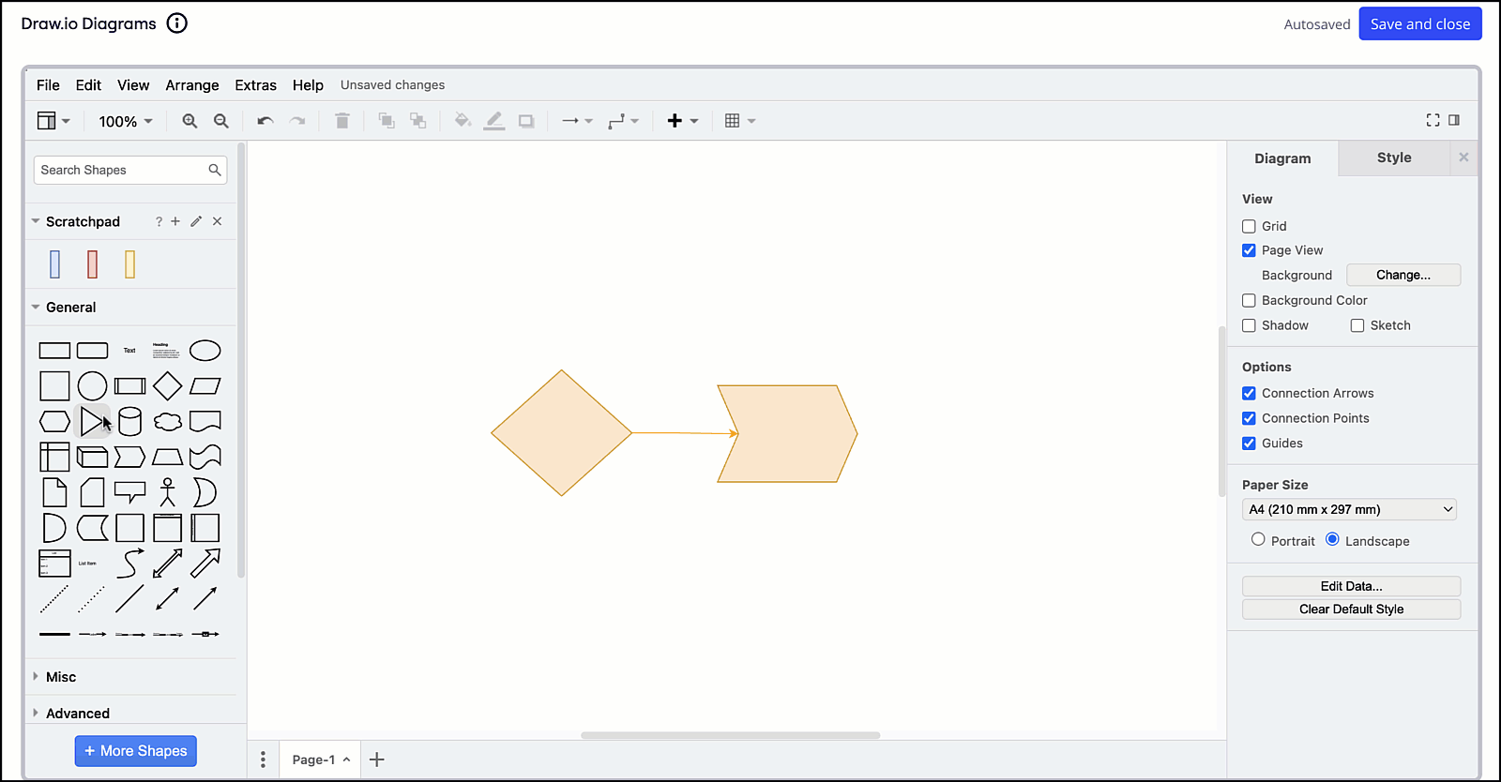Select the actor stick figure shape
This screenshot has height=782, width=1501.
(x=168, y=492)
